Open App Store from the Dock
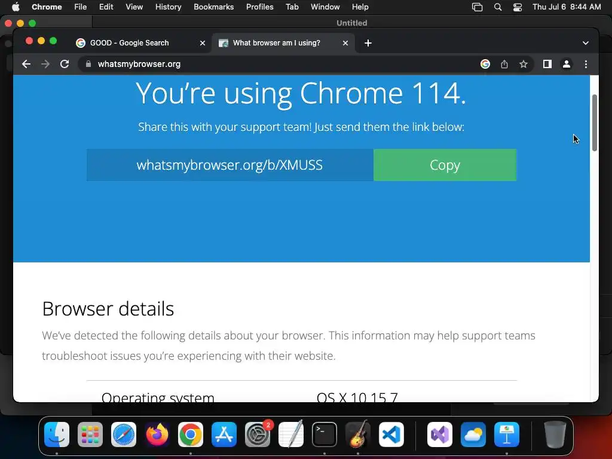This screenshot has width=612, height=459. (x=224, y=434)
